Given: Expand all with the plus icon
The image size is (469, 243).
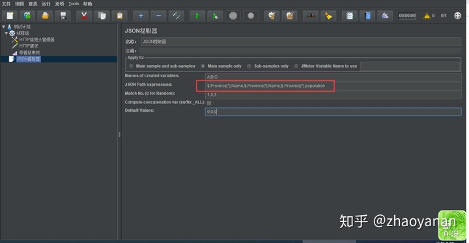Looking at the screenshot, I should click(x=141, y=16).
